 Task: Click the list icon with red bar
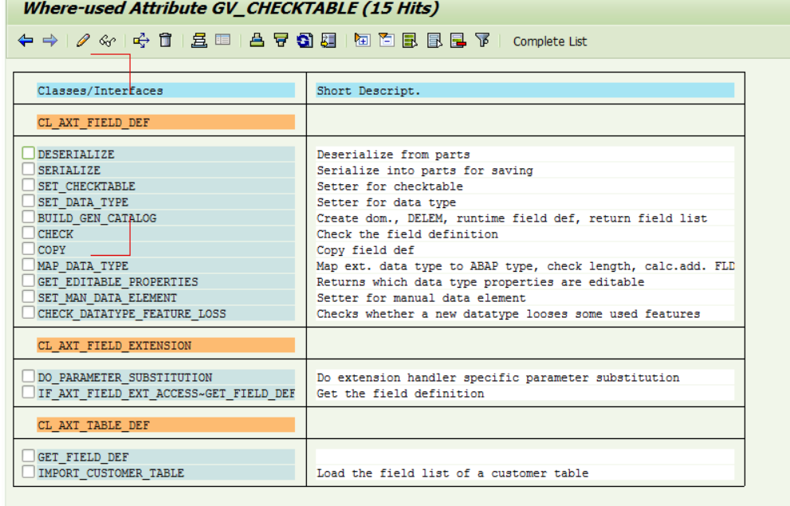(458, 41)
